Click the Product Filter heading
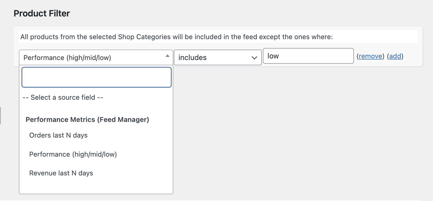The image size is (433, 201). [x=42, y=13]
